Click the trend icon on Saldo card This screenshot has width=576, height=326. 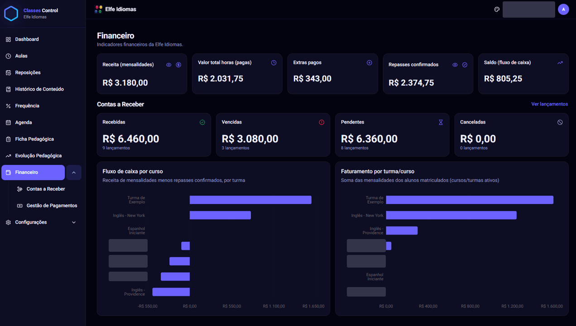pos(560,63)
